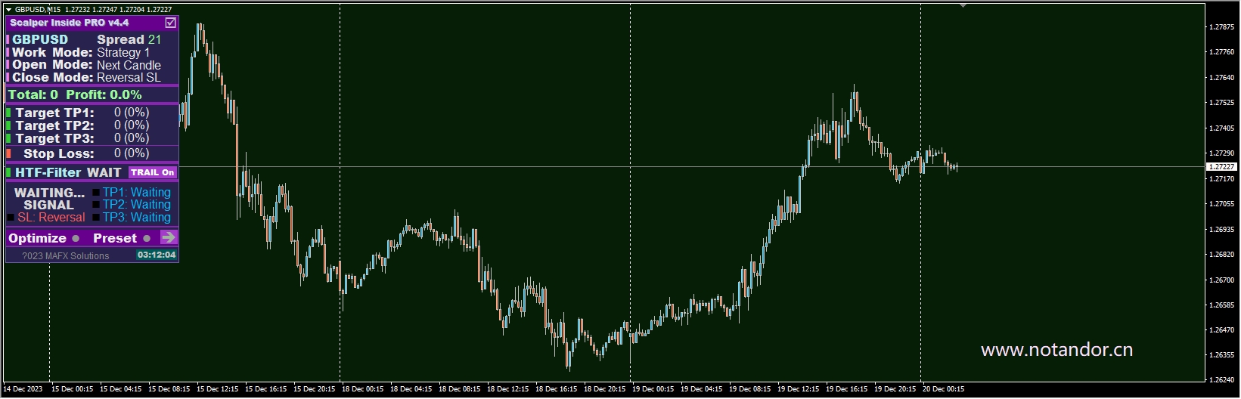Click the Total: 0 Profit: 0.0% row

92,94
